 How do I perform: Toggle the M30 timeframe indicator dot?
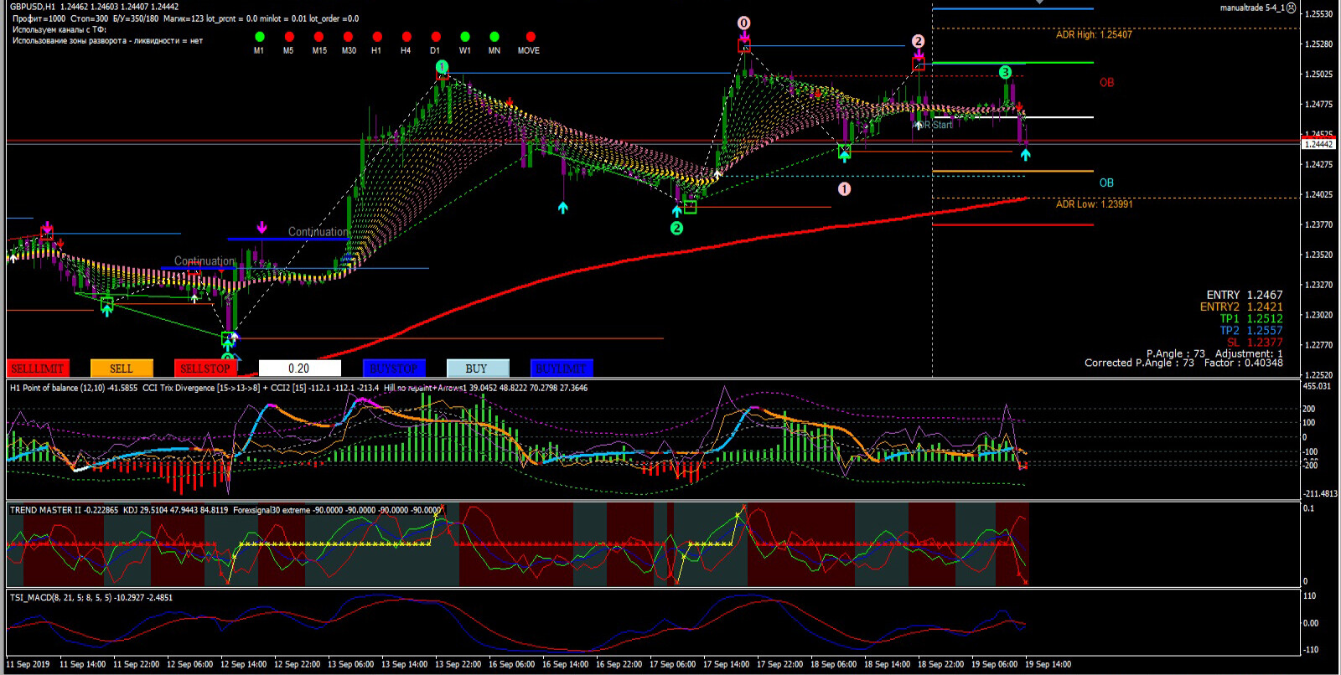pyautogui.click(x=348, y=36)
